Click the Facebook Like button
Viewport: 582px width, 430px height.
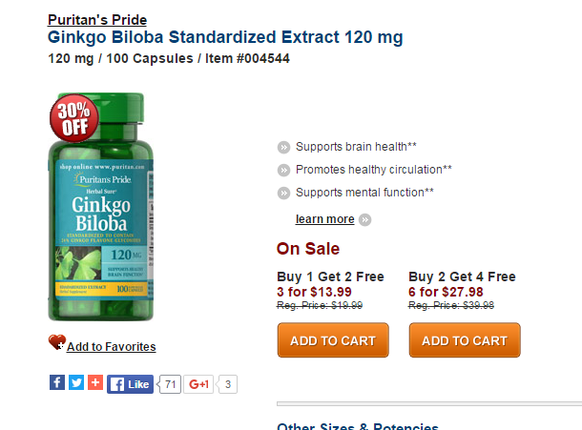131,384
